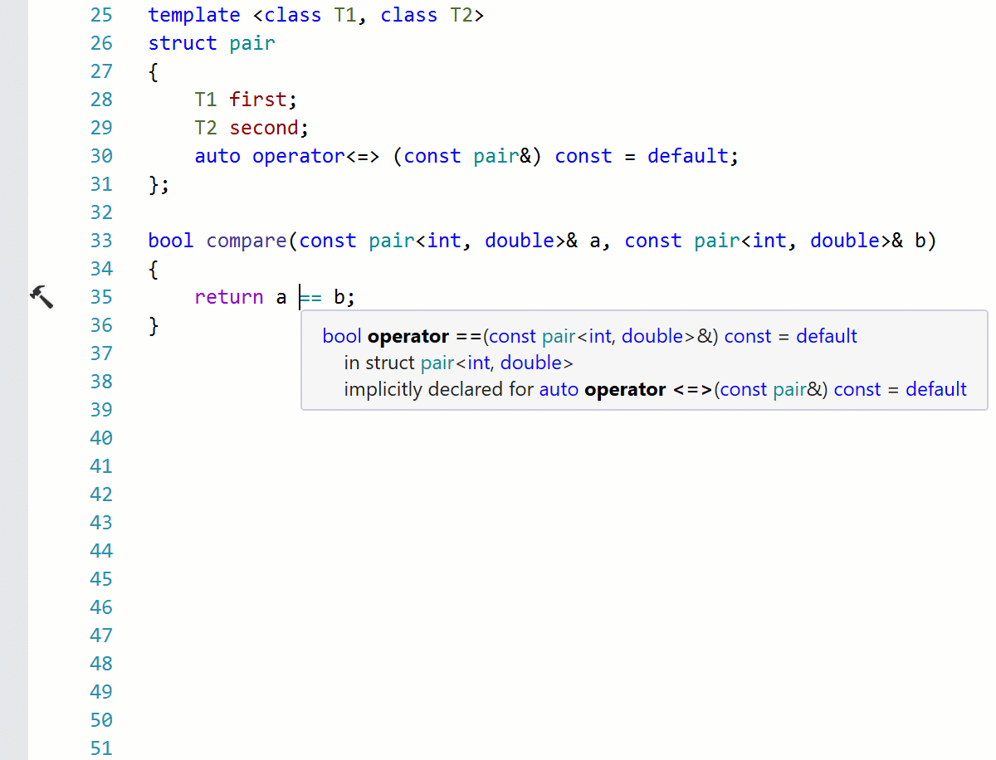Select line number 25 in the gutter
The width and height of the screenshot is (996, 760).
(101, 15)
